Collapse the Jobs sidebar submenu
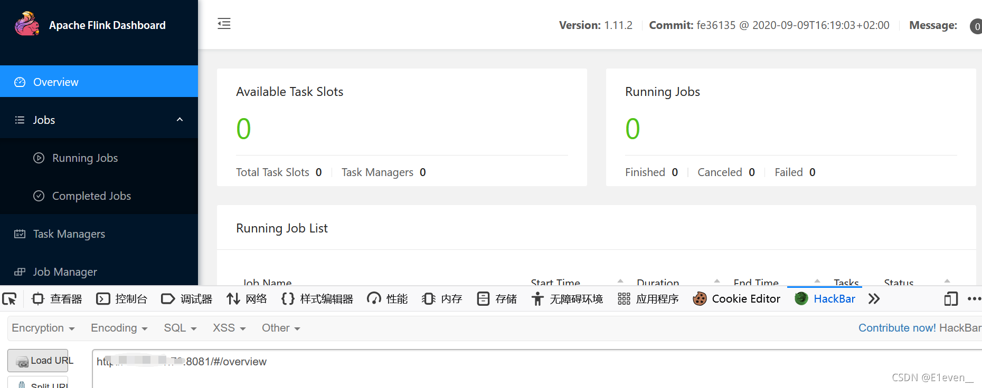The width and height of the screenshot is (982, 388). click(x=180, y=120)
